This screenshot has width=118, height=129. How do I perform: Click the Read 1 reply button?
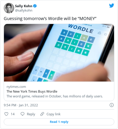(59, 122)
